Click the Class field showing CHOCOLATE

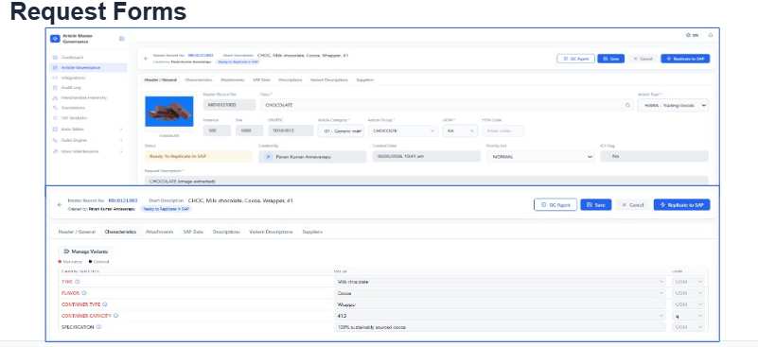(x=447, y=105)
